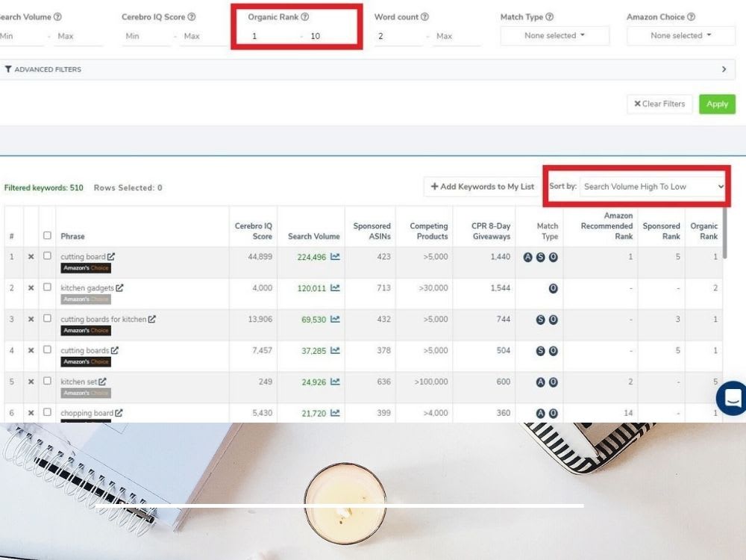
Task: Check the chopping board row checkbox
Action: [47, 412]
